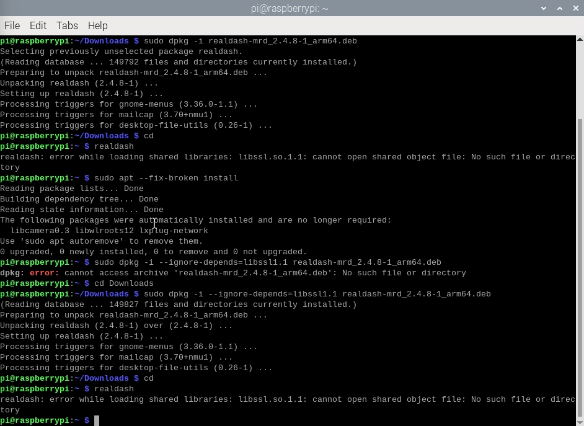Click the scrollbar up arrow
The image size is (584, 426).
tap(580, 39)
